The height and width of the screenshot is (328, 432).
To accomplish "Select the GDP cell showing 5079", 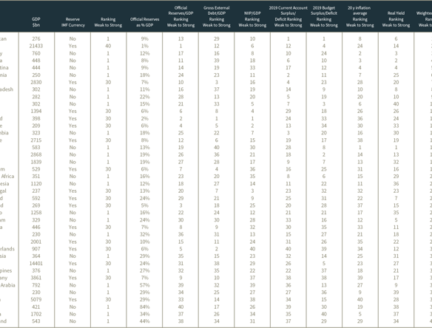I will click(x=36, y=299).
